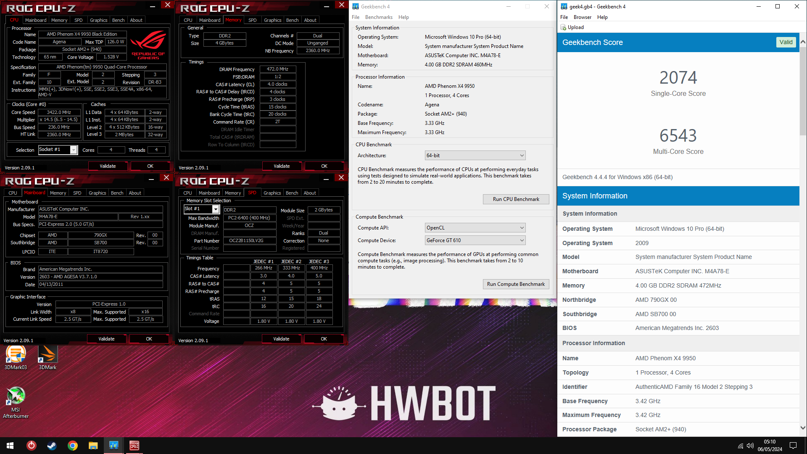Screen dimensions: 807x454
Task: Click Part Number OCZ2B1150LV2G field
Action: (250, 241)
